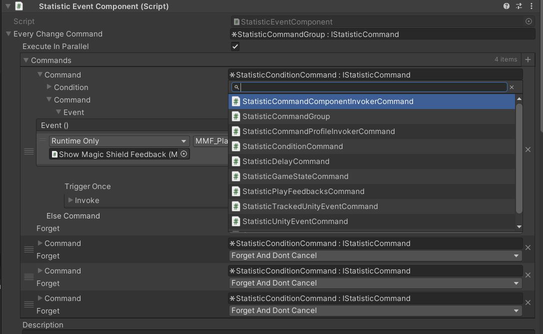The width and height of the screenshot is (543, 334).
Task: Expand the Invoke foldout
Action: (70, 200)
